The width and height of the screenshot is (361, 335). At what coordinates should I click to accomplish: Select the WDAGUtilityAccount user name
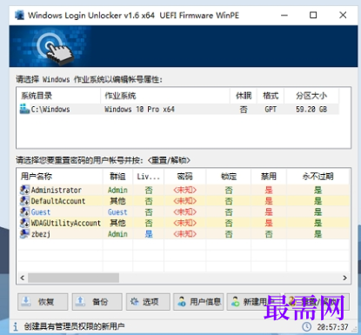66,223
